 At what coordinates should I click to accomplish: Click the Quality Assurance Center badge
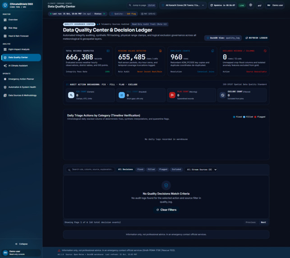pos(79,24)
